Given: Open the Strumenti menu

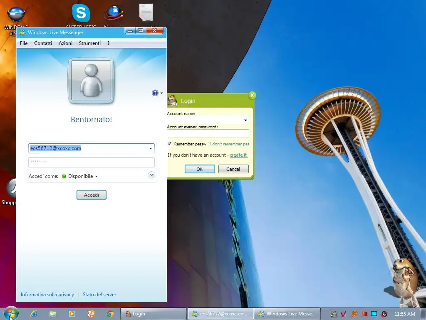Looking at the screenshot, I should [90, 43].
